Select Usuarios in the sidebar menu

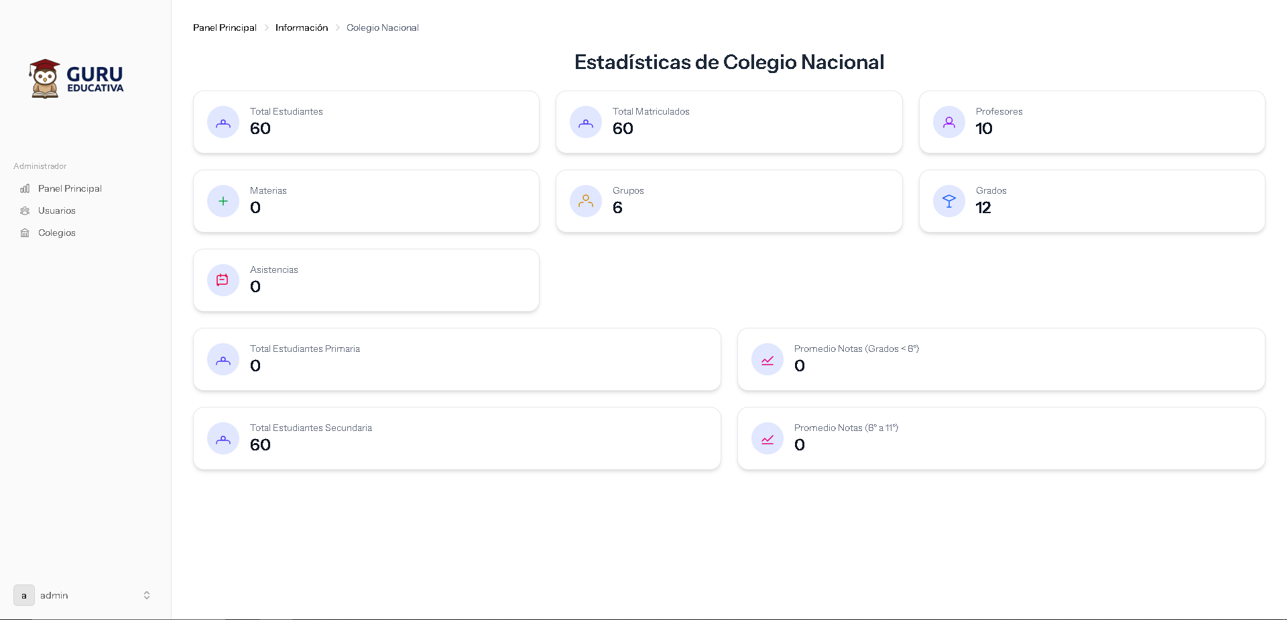coord(57,210)
